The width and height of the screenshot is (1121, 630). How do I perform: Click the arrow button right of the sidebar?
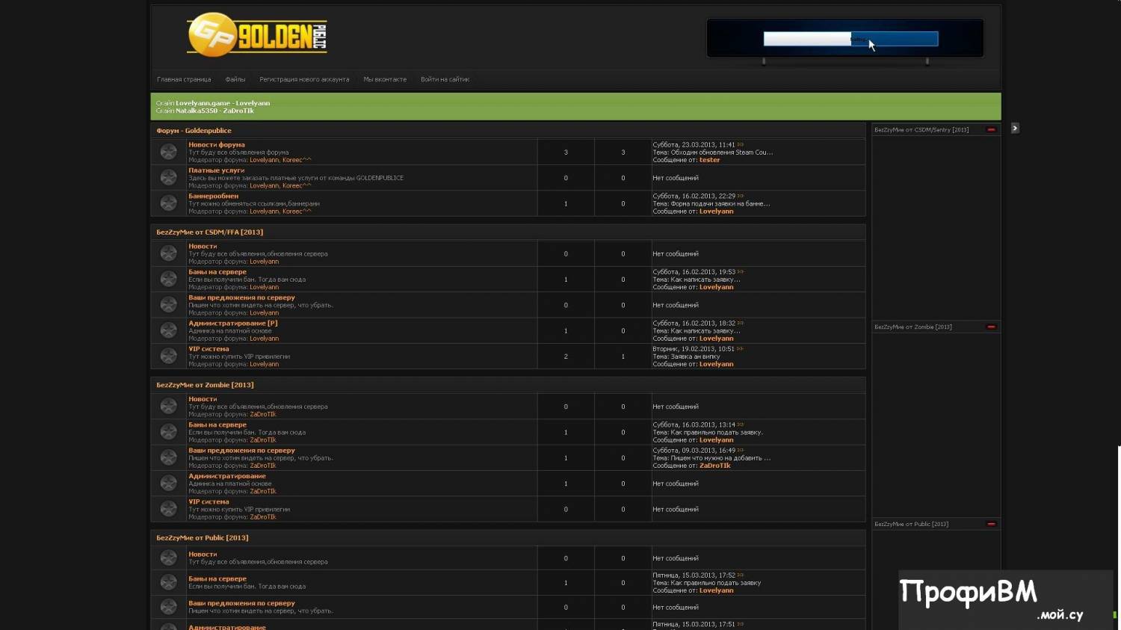(1015, 129)
